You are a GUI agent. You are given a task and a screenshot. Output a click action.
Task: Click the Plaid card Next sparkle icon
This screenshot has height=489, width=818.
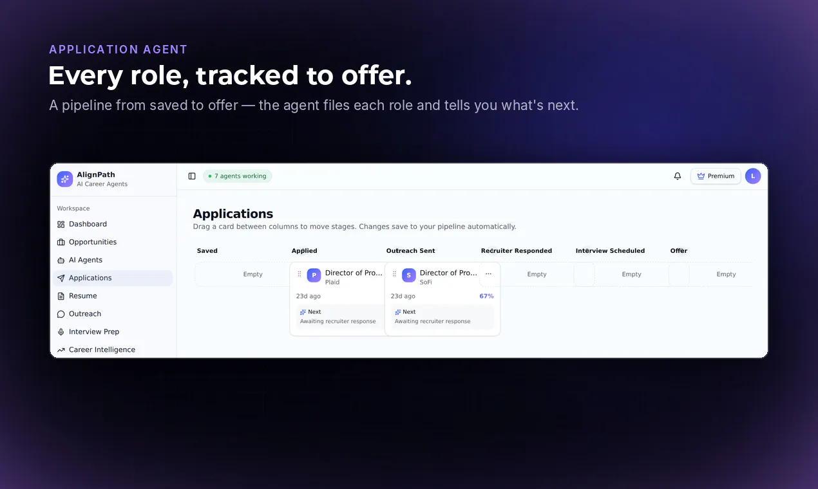[x=303, y=312]
